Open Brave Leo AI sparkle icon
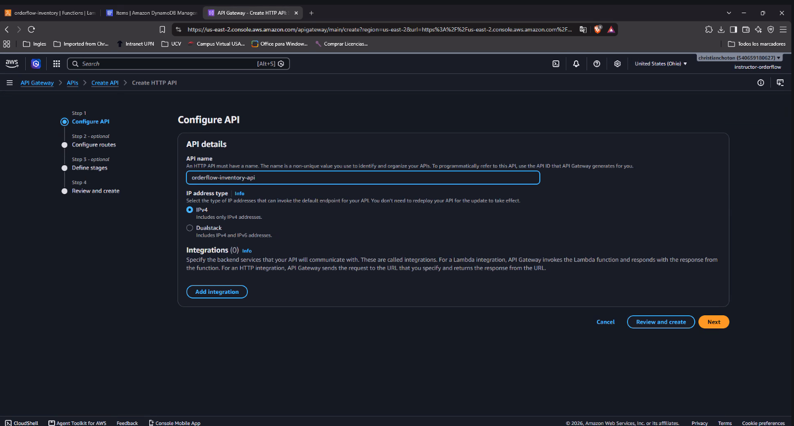The width and height of the screenshot is (794, 426). coord(758,29)
